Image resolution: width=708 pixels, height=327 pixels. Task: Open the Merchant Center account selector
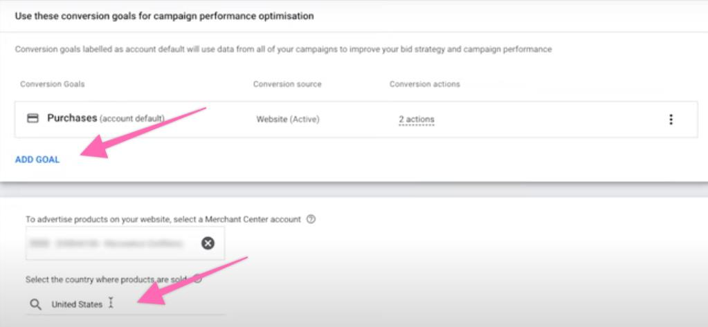[111, 243]
